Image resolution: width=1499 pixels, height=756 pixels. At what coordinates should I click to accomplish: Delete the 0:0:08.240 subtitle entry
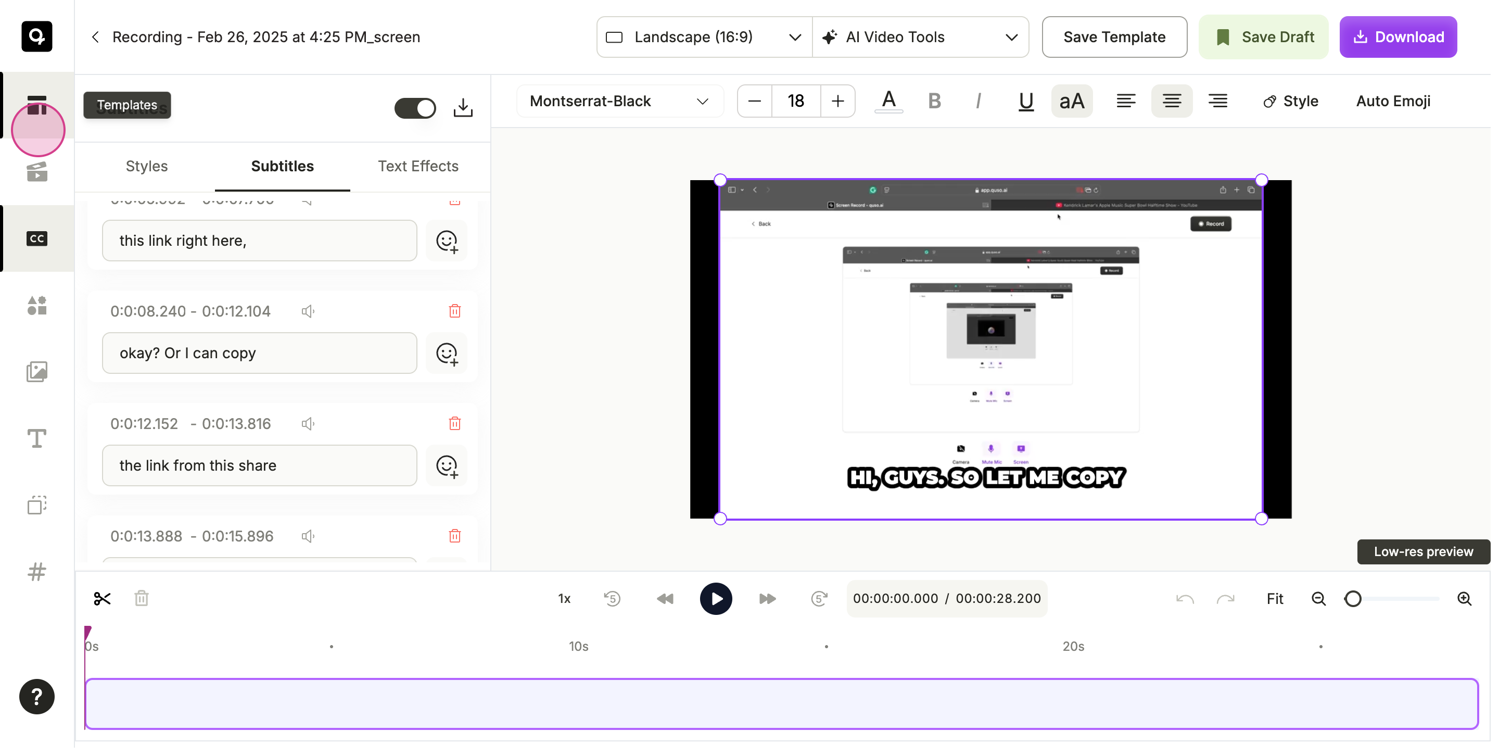tap(455, 311)
